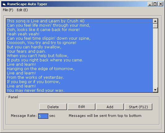The image size is (165, 133).
Task: Select "Ooooooh, You try and try to ignore!"
Action: (x=80, y=43)
